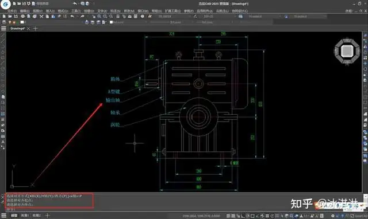Open drawing tabs hamburger menu
Image resolution: width=368 pixels, height=219 pixels.
point(3,29)
